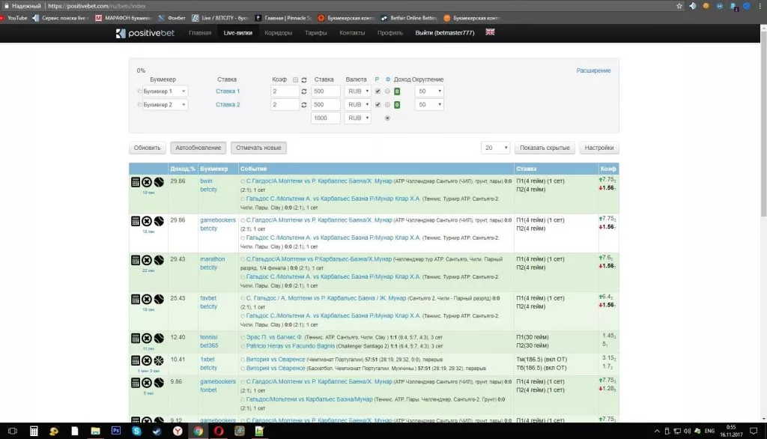Image resolution: width=767 pixels, height=439 pixels.
Task: Uncheck the P checkbox for Букмекер 1
Action: pos(378,91)
